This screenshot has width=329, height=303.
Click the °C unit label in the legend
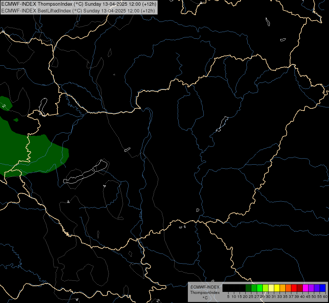[205, 298]
